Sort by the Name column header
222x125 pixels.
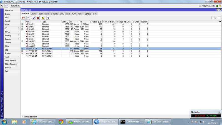click(x=34, y=22)
